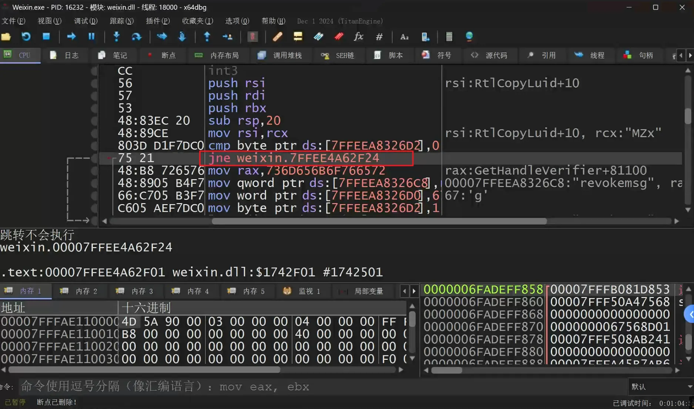Switch to the 局部变量 tab
The width and height of the screenshot is (694, 409).
tap(362, 291)
